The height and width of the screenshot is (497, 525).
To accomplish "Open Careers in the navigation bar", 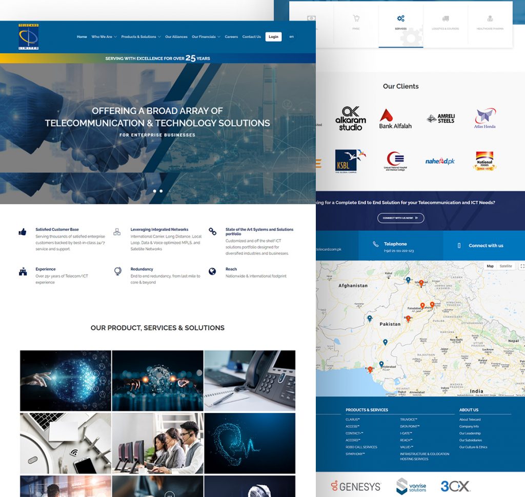I will tap(231, 37).
